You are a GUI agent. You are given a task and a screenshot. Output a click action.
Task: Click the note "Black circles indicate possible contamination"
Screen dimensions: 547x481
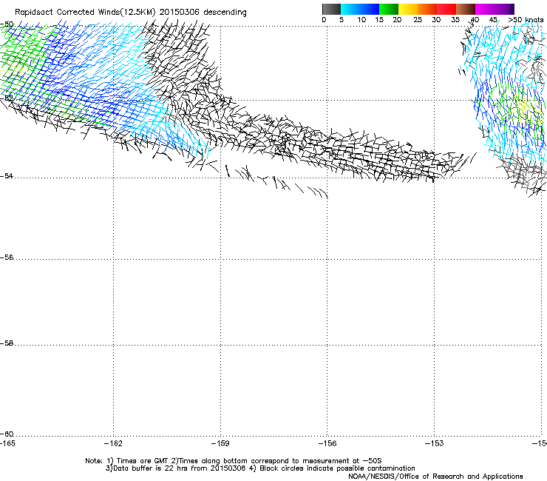pyautogui.click(x=337, y=468)
